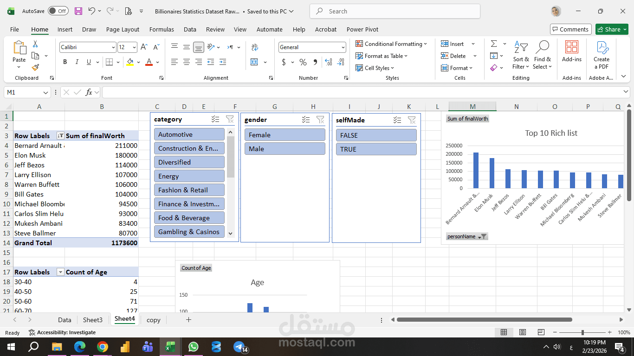Click the Undo arrow icon
Screen dimensions: 634x356
92,11
